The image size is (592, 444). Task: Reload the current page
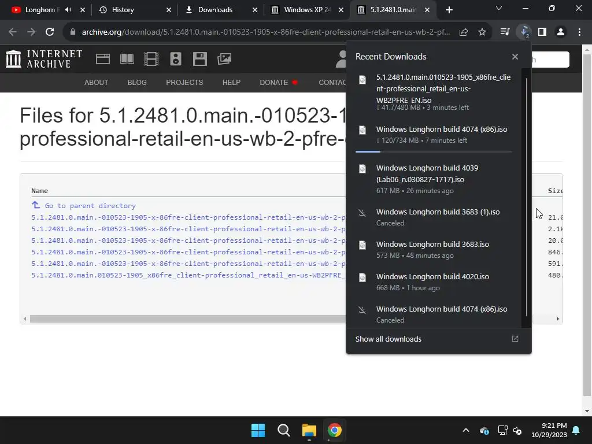point(50,32)
